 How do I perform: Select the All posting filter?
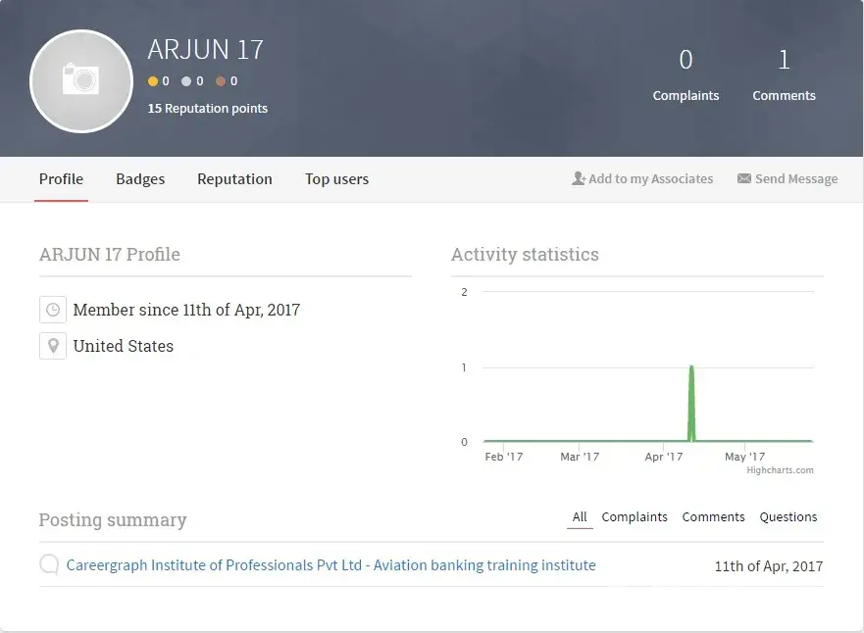click(x=580, y=516)
